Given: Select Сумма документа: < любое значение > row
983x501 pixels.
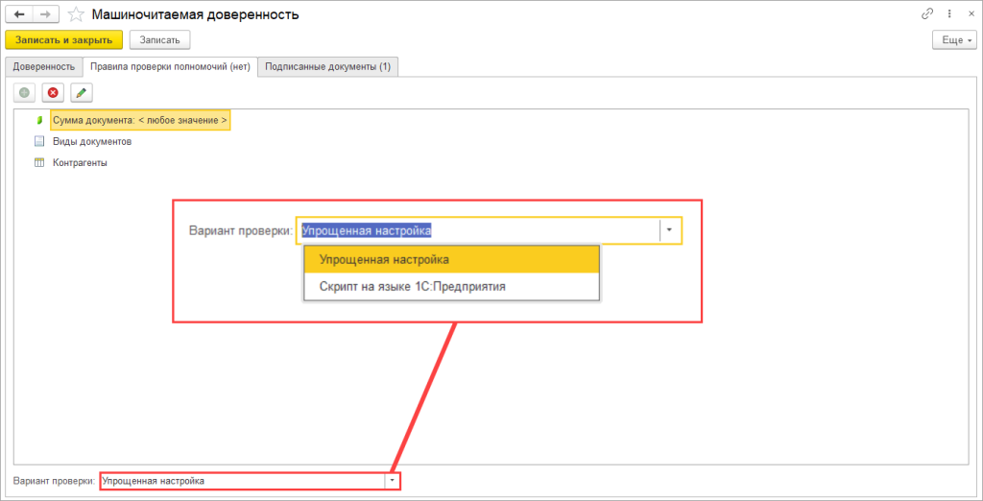Looking at the screenshot, I should [x=140, y=119].
